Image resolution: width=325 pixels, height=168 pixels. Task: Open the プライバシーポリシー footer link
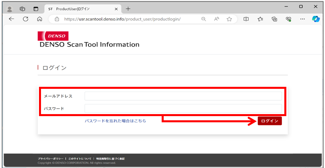coord(51,159)
